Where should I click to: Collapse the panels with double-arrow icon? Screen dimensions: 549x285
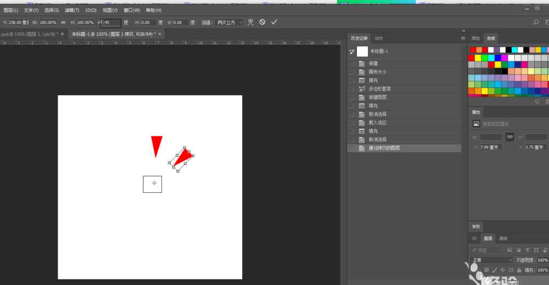pyautogui.click(x=463, y=31)
